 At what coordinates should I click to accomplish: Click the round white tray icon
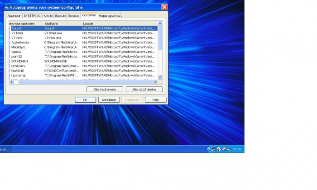click(219, 149)
